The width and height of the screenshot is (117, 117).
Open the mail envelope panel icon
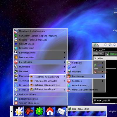click(x=61, y=111)
